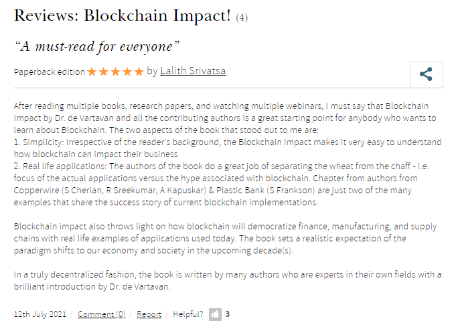Click the share icon button
This screenshot has height=331, width=454.
pyautogui.click(x=426, y=74)
